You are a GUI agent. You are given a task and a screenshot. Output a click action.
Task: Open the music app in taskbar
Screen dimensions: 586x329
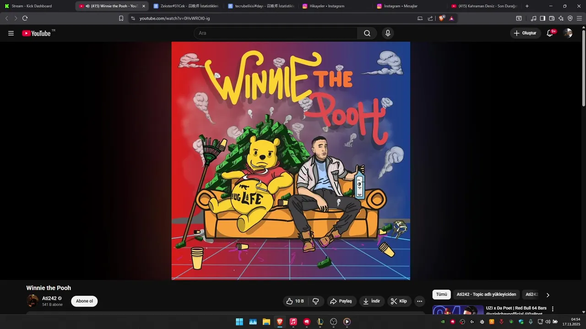(x=293, y=322)
